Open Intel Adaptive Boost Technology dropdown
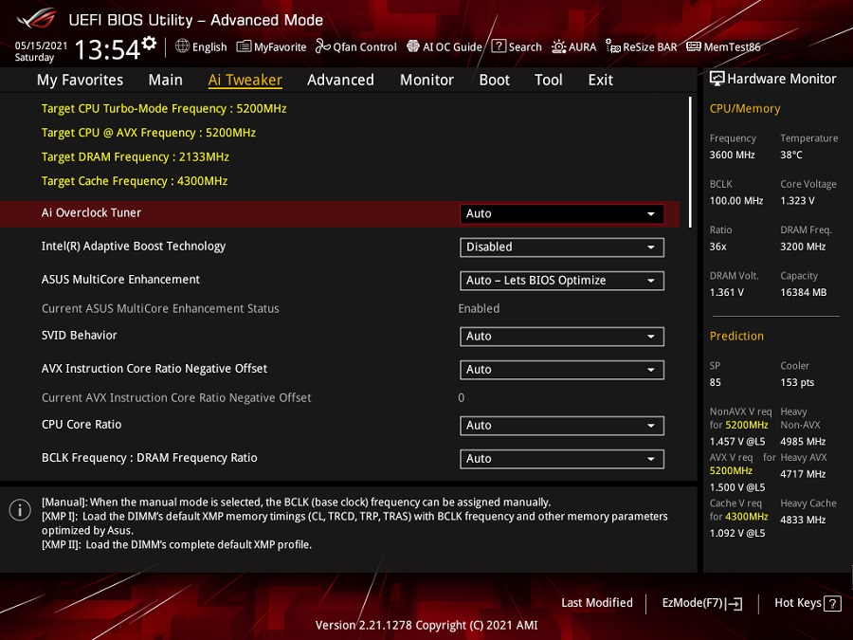 point(561,247)
